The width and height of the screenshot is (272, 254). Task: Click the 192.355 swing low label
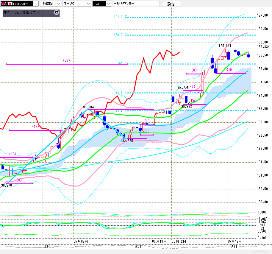[x=127, y=141]
